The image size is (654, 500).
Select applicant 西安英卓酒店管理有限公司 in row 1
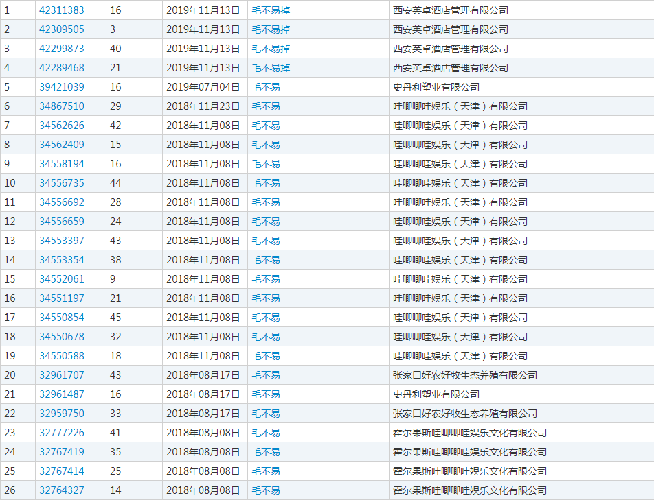(x=451, y=10)
